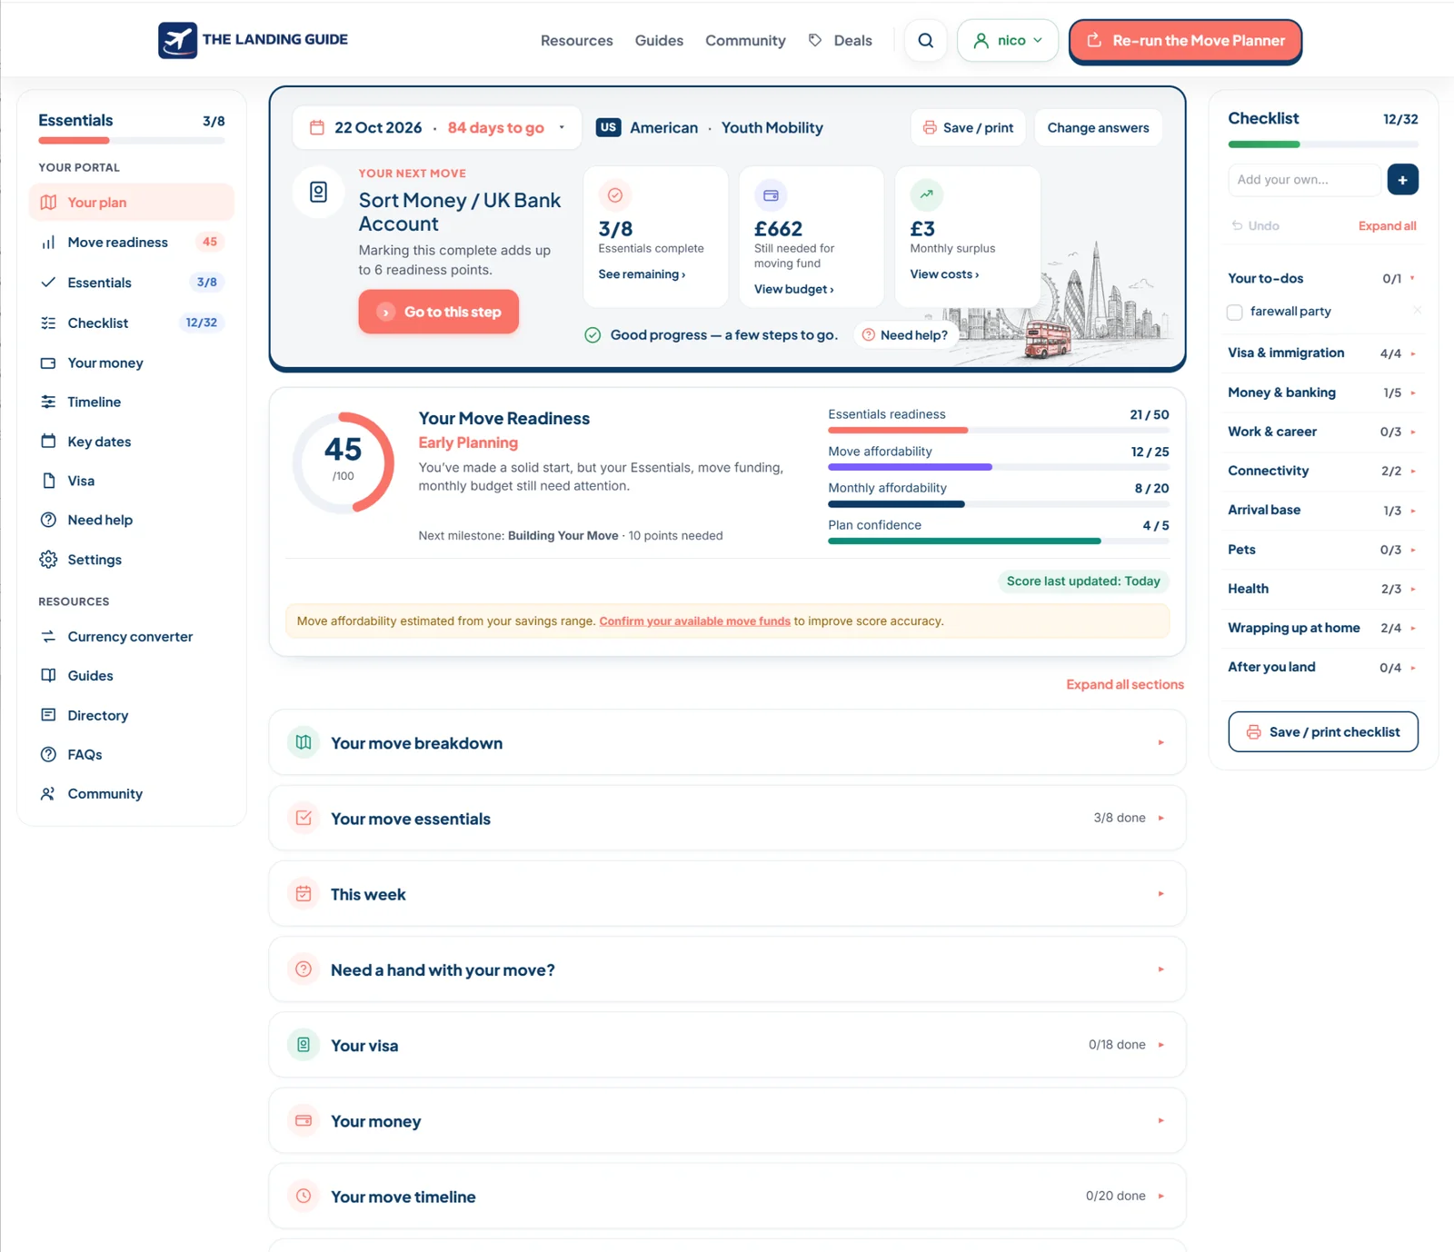Click Re-run the Move Planner button
Screen dimensions: 1454x1252
click(1185, 41)
